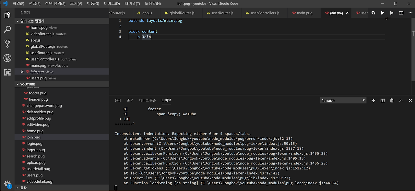Expand the Outline section at bottom
This screenshot has height=191, width=415.
tap(62, 187)
